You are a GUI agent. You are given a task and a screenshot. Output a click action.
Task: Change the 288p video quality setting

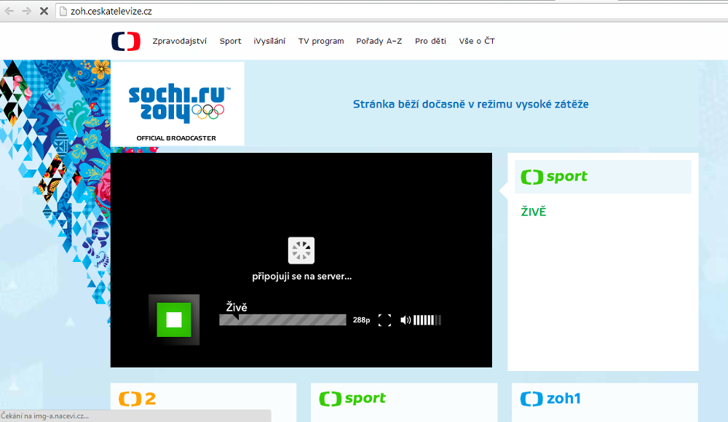pos(361,320)
